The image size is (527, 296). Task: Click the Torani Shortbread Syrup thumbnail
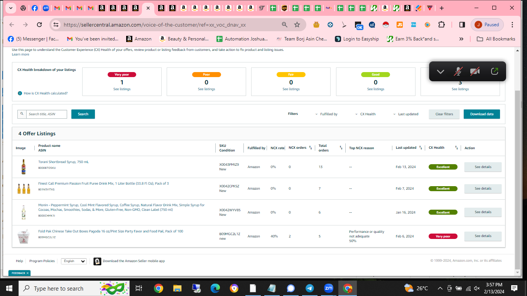[x=24, y=167]
